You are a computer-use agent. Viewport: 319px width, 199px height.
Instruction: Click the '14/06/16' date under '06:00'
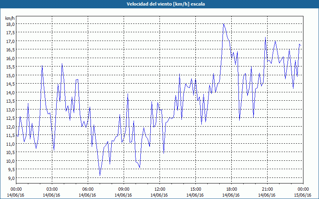87,195
